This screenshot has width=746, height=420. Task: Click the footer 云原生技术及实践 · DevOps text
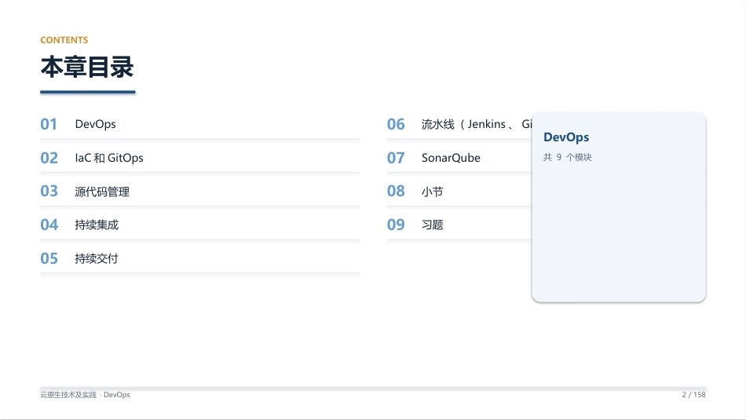(x=85, y=395)
